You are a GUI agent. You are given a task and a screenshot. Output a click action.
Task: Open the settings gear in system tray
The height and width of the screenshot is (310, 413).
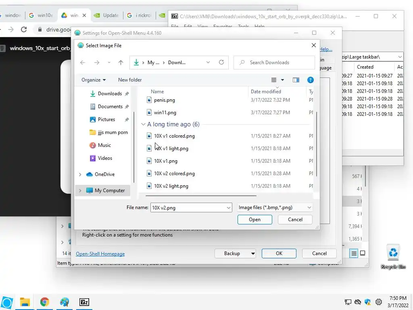coord(379,302)
